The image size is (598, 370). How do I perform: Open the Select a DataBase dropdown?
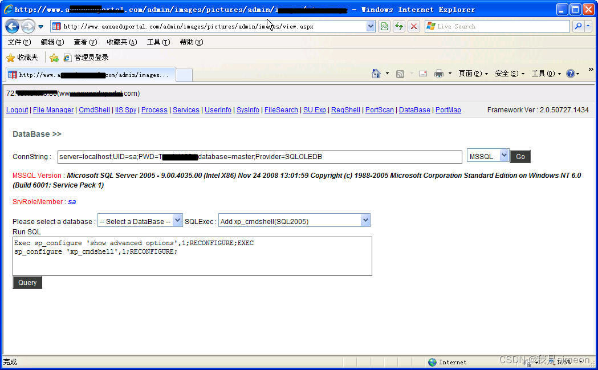140,221
